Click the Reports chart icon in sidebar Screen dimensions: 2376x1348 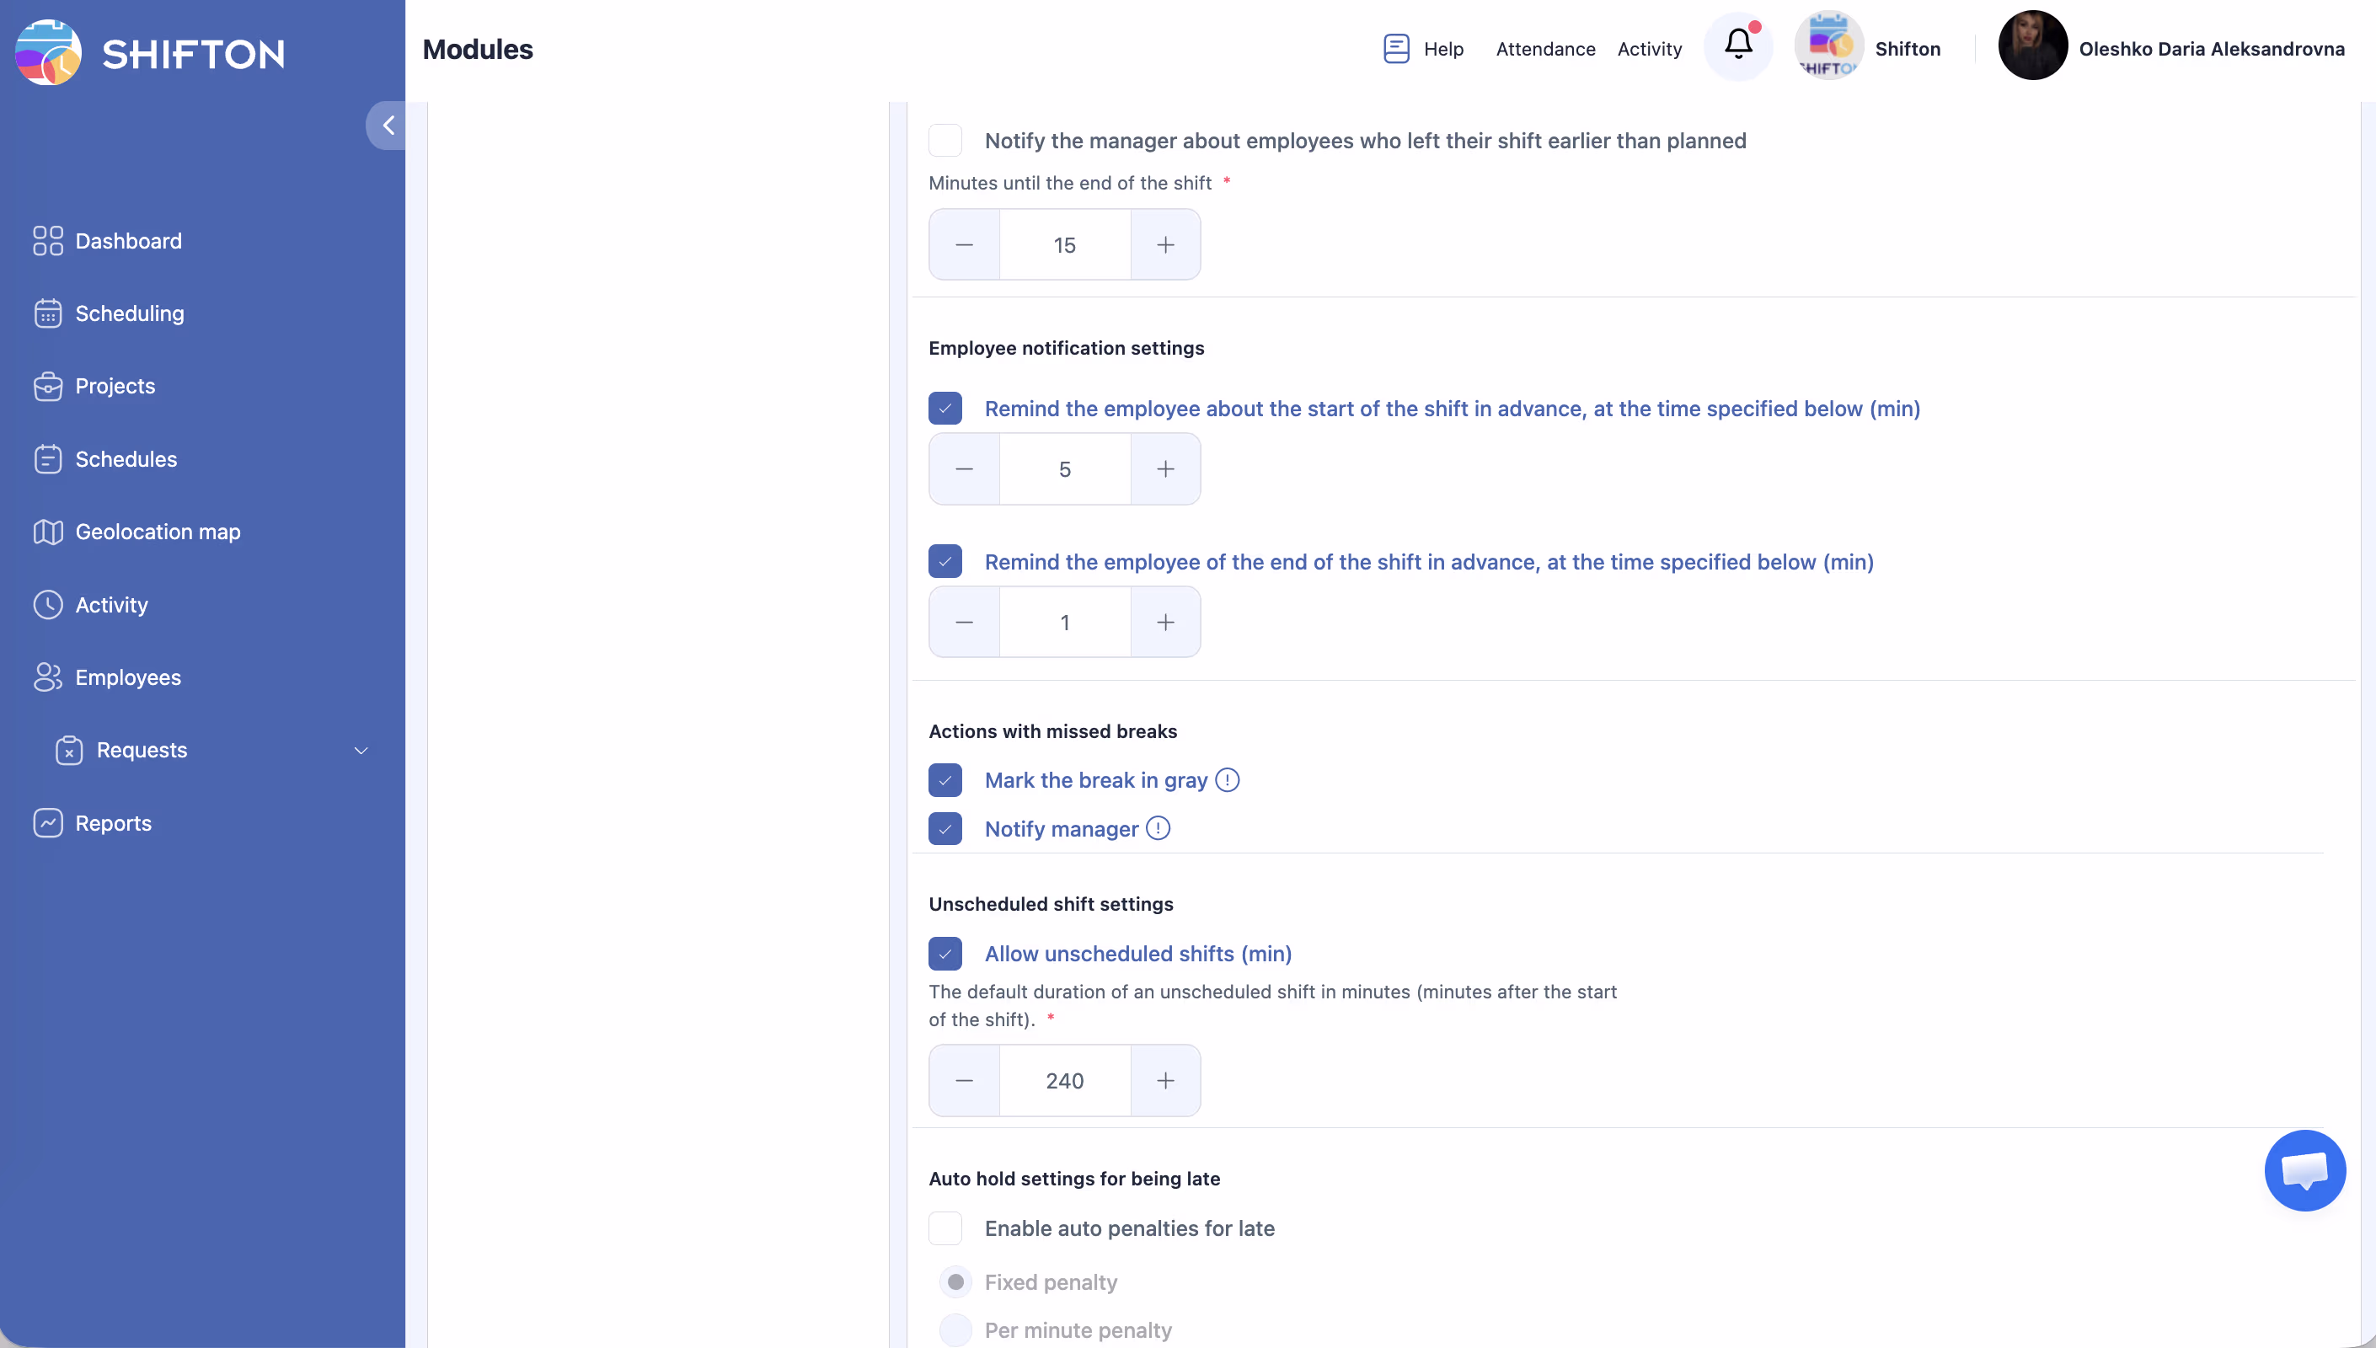(47, 823)
